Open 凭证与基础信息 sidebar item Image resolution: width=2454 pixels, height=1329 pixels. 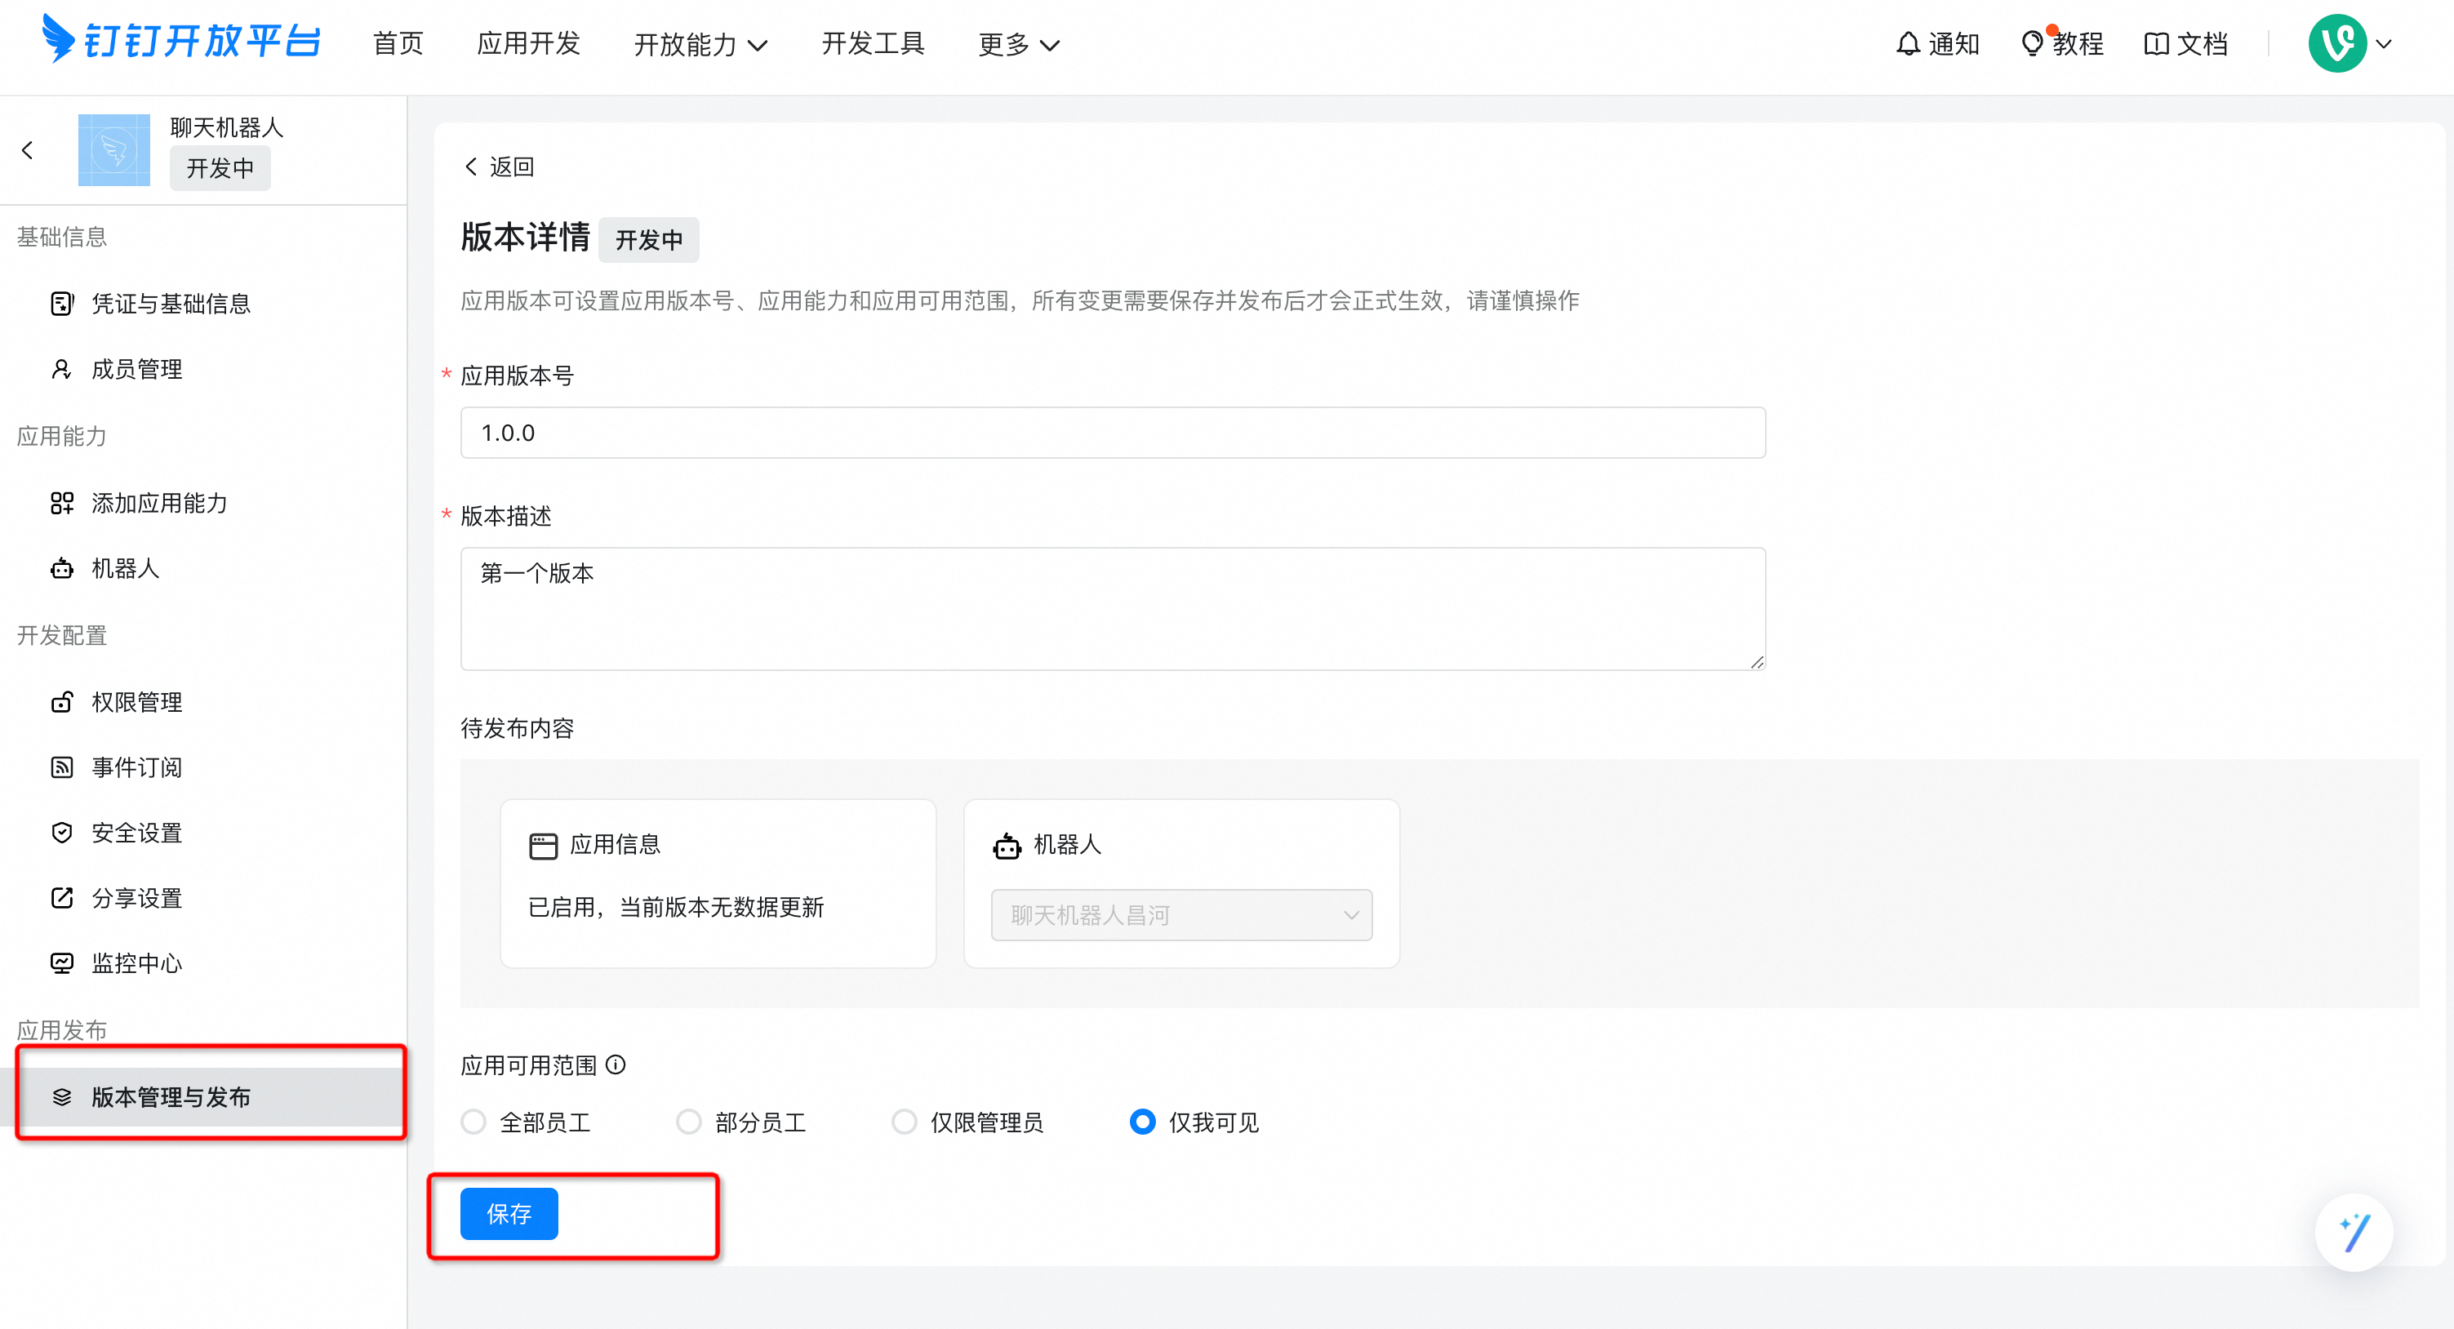click(x=204, y=304)
